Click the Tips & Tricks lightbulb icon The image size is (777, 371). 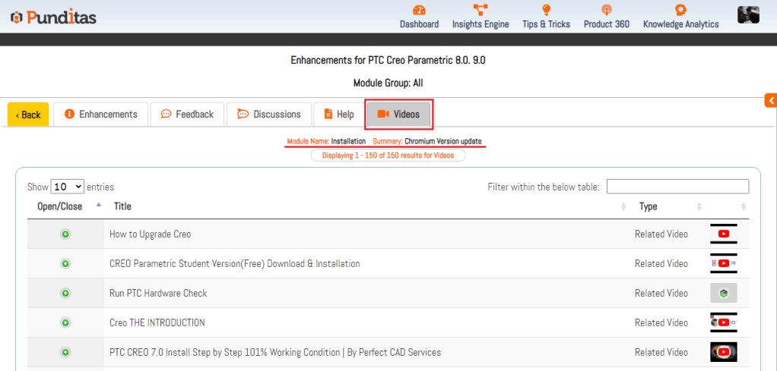pos(546,10)
